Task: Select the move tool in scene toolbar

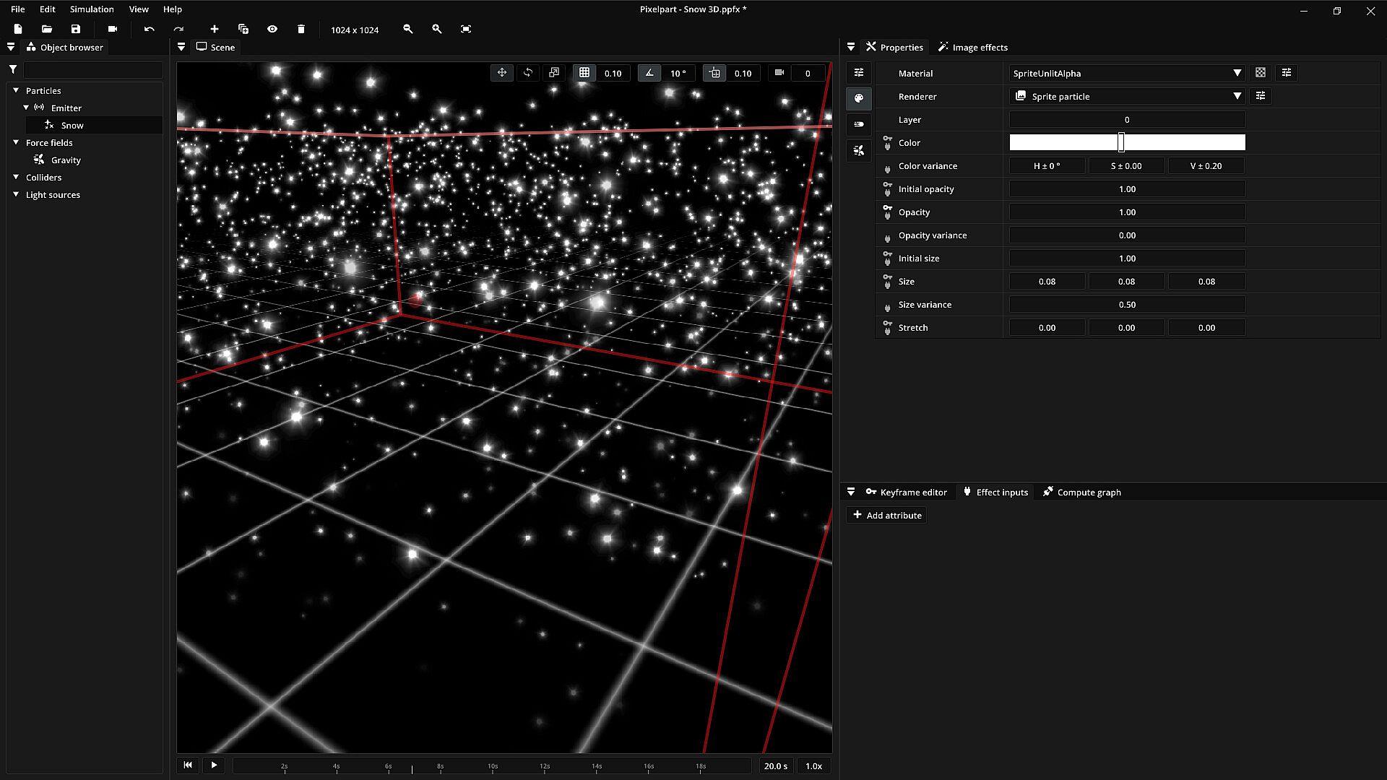Action: pyautogui.click(x=502, y=73)
